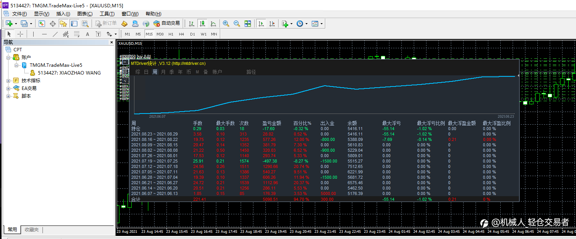Open the Templates dropdown arrow
The height and width of the screenshot is (239, 576).
pyautogui.click(x=322, y=24)
